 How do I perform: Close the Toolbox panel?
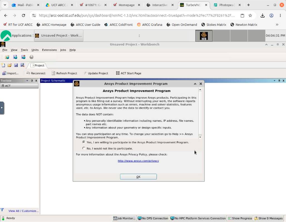coord(36,80)
